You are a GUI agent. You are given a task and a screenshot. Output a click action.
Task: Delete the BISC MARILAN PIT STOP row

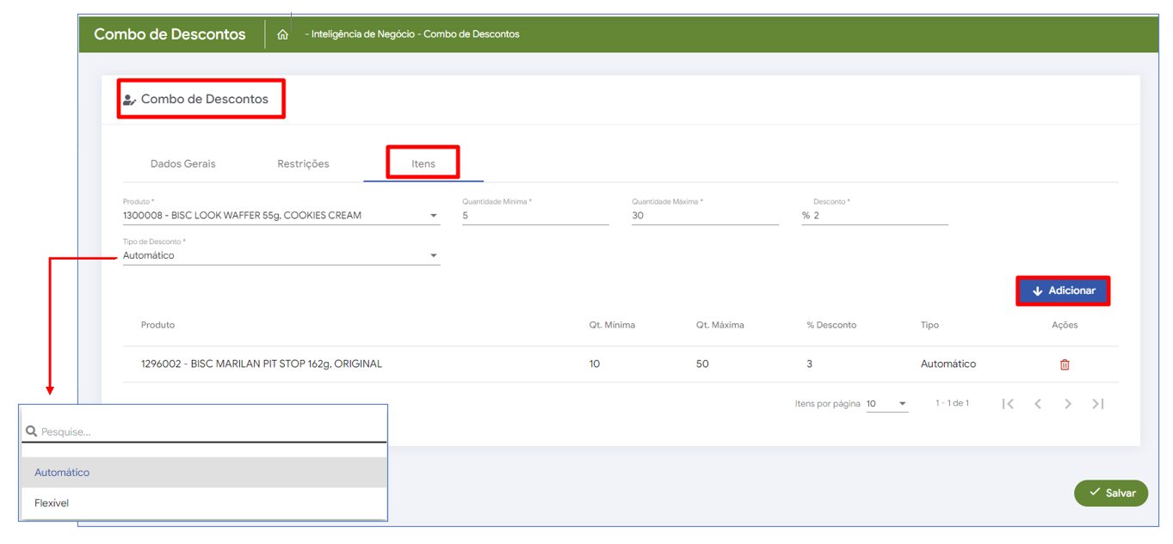point(1065,364)
